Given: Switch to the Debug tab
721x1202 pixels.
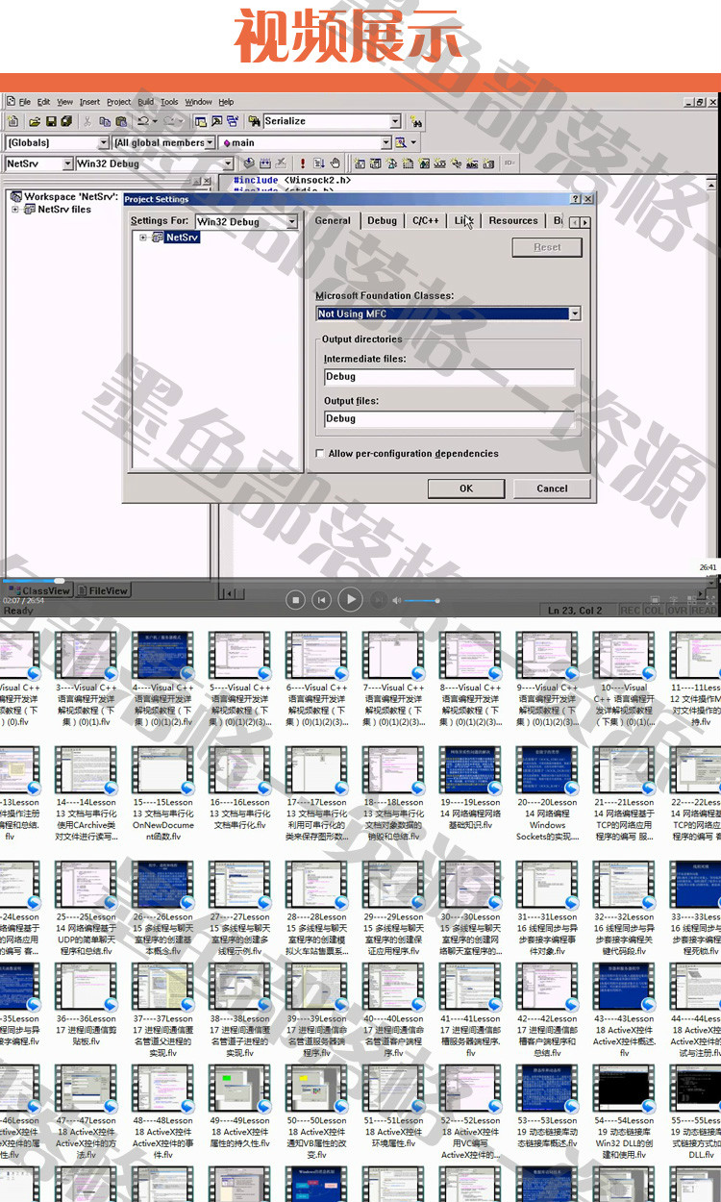Looking at the screenshot, I should [382, 220].
